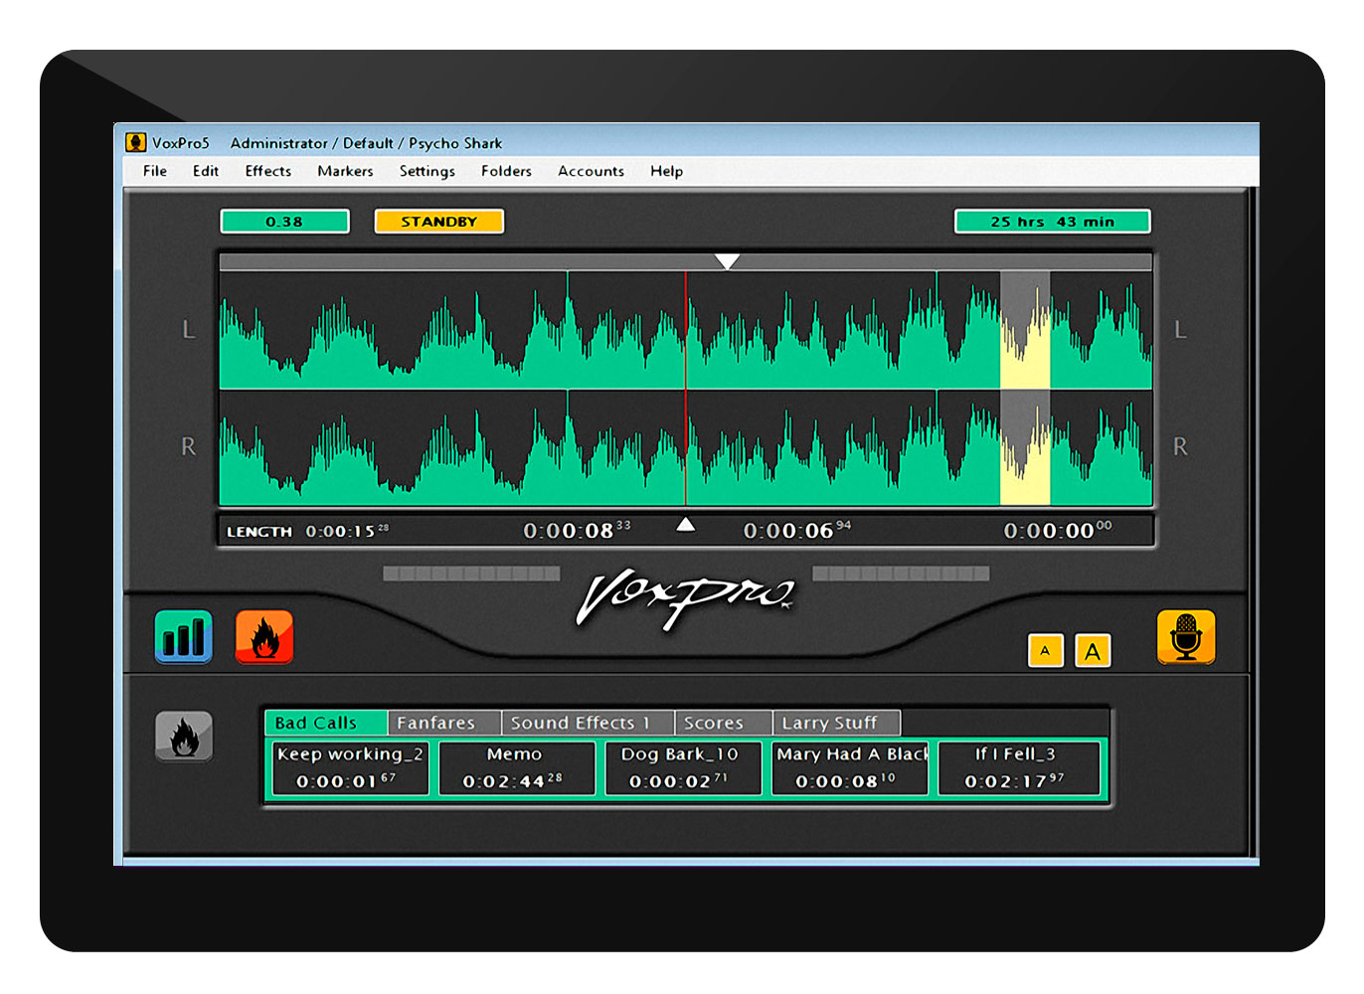This screenshot has width=1364, height=994.
Task: Switch to the Sound Effects 1 tab
Action: click(x=588, y=723)
